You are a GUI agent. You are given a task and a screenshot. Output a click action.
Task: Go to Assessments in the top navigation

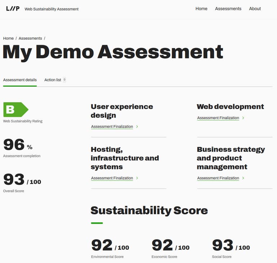pyautogui.click(x=228, y=9)
